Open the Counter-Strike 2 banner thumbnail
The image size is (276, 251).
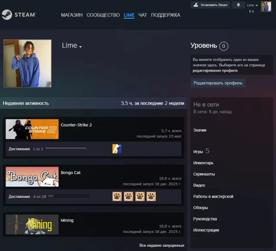click(32, 129)
